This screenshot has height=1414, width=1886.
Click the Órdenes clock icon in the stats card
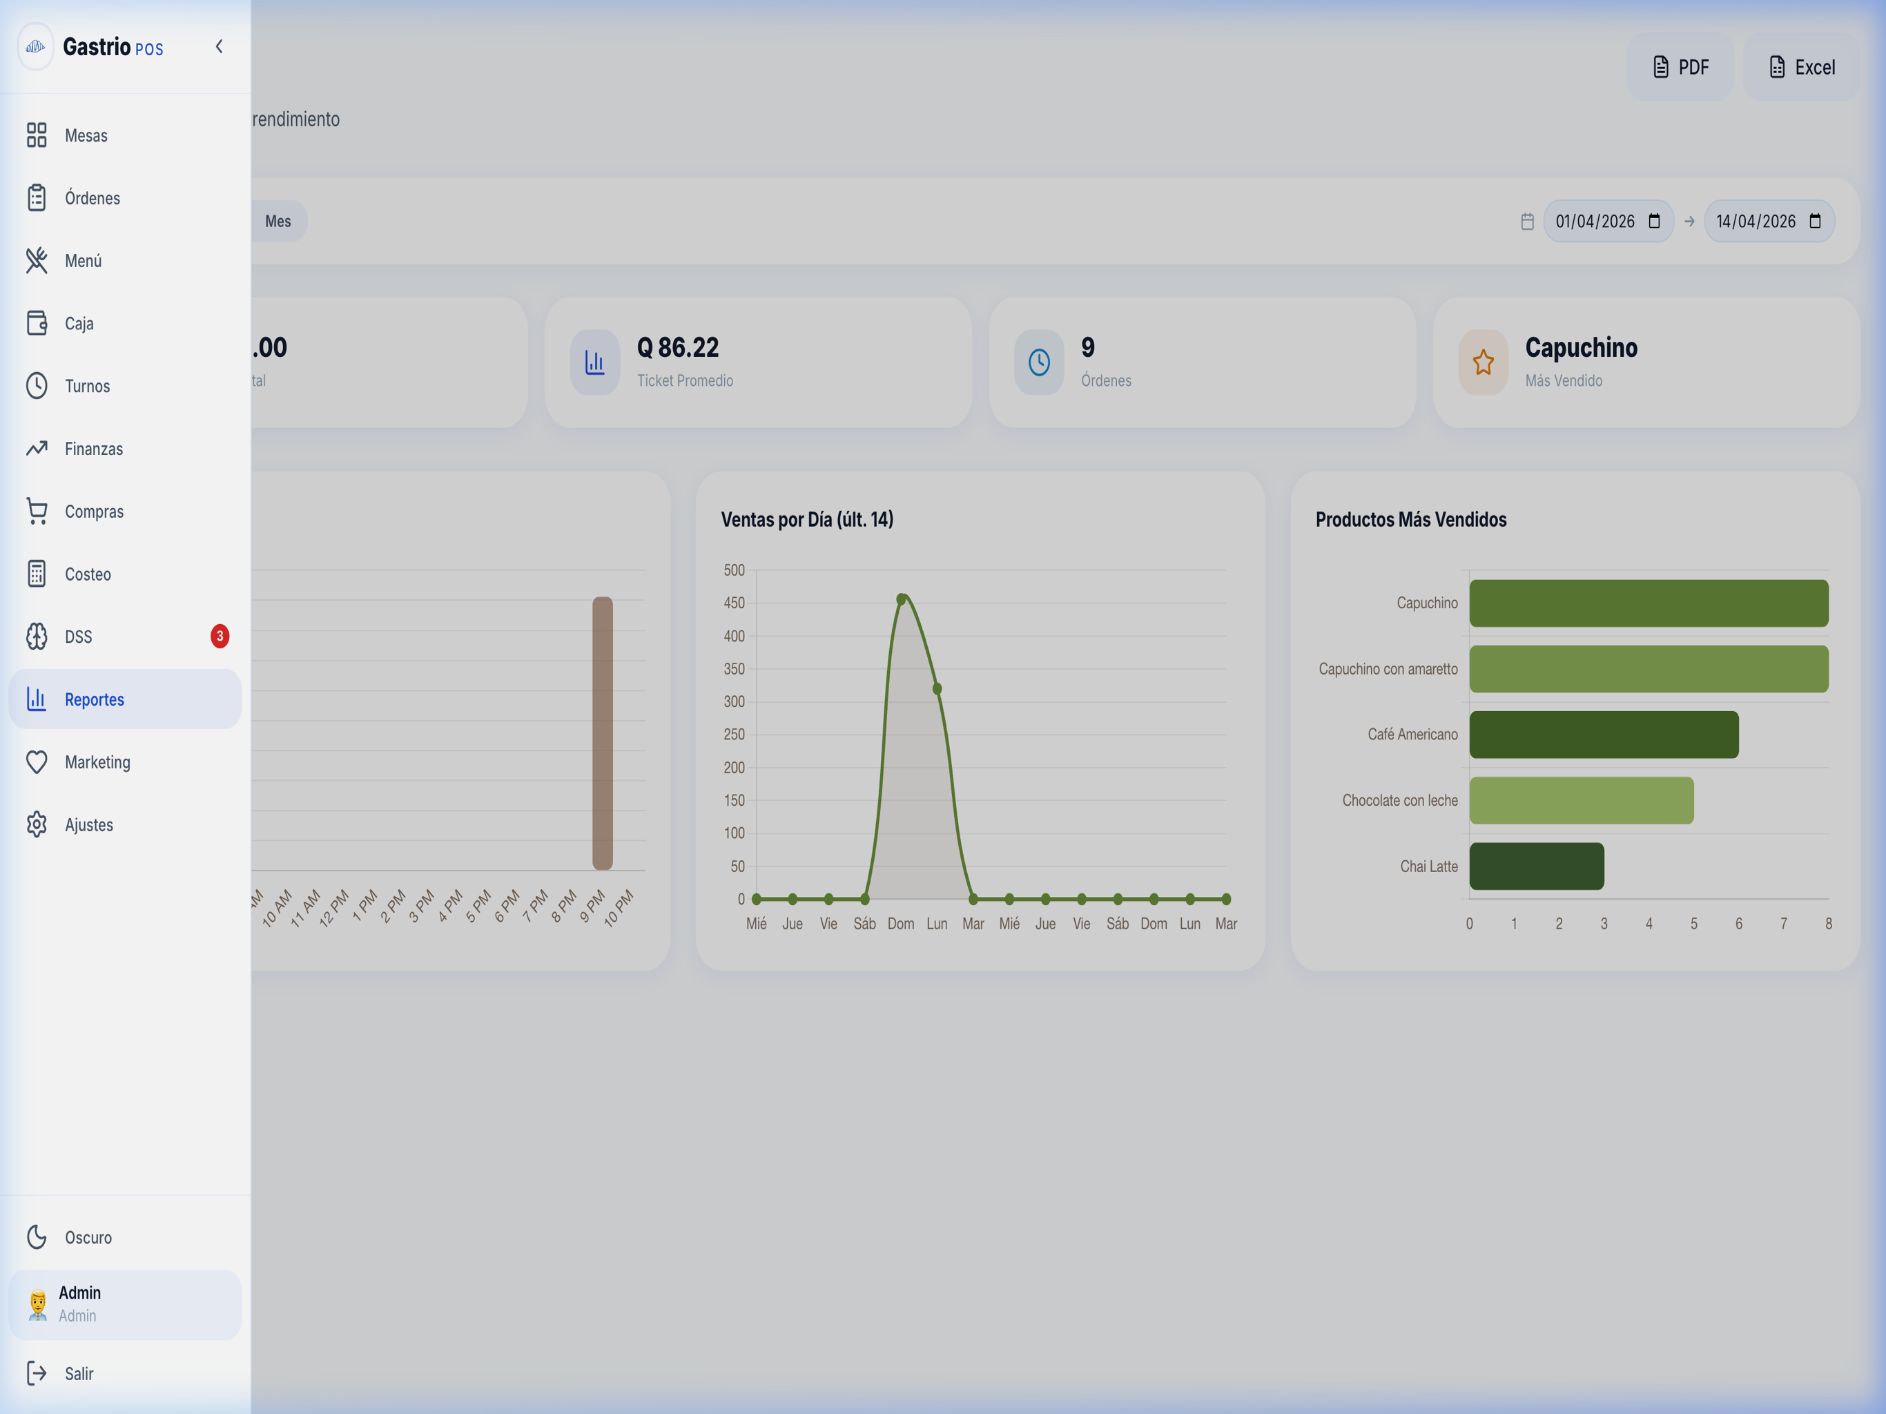click(x=1040, y=362)
